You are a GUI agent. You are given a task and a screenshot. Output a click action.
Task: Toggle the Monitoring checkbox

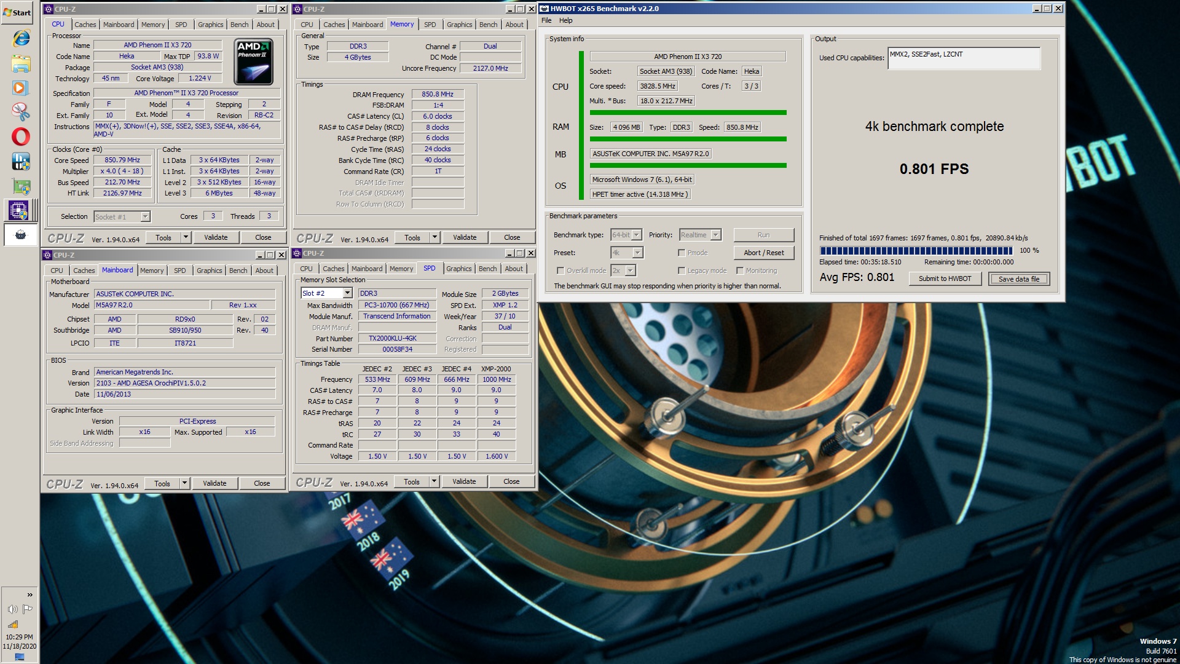coord(740,271)
